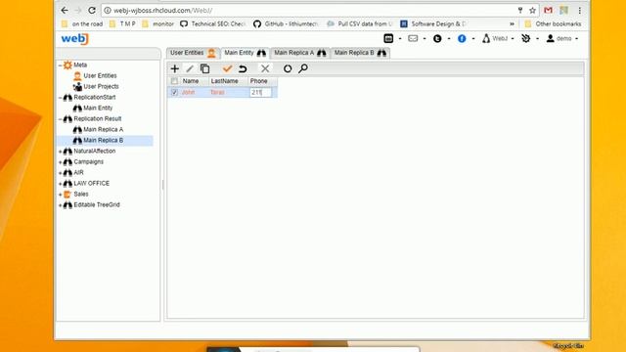This screenshot has height=352, width=626.
Task: Expand the Editable TreeGrid node
Action: [61, 205]
